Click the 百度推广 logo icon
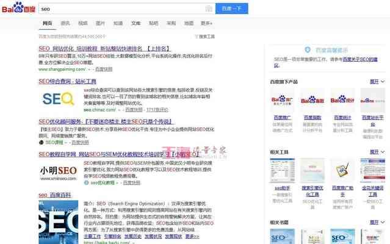The image size is (390, 244). click(x=283, y=100)
